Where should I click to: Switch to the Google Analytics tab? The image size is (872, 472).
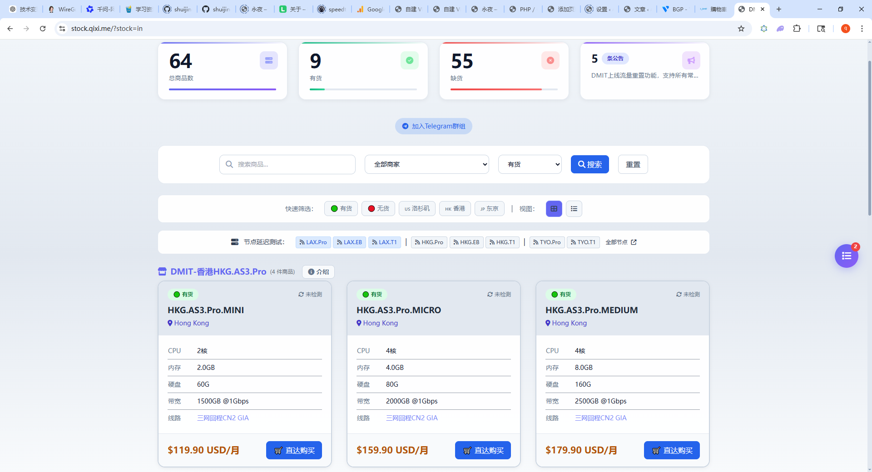(x=371, y=9)
